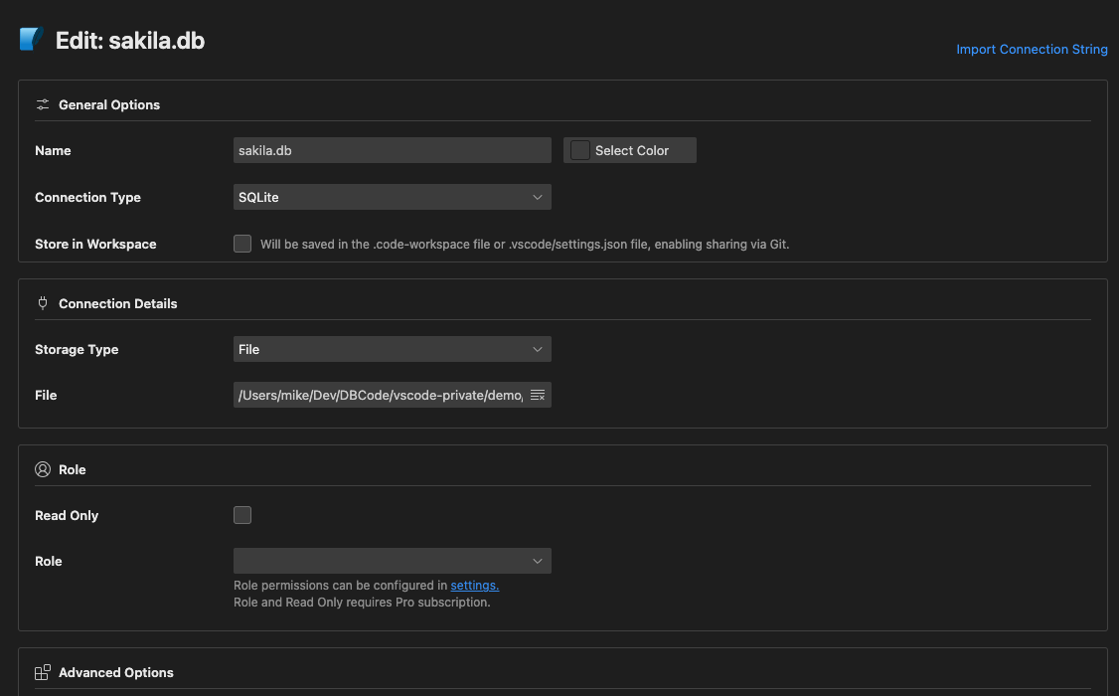Click the DBCode logo icon beside Edit title
Viewport: 1119px width, 696px height.
coord(31,40)
